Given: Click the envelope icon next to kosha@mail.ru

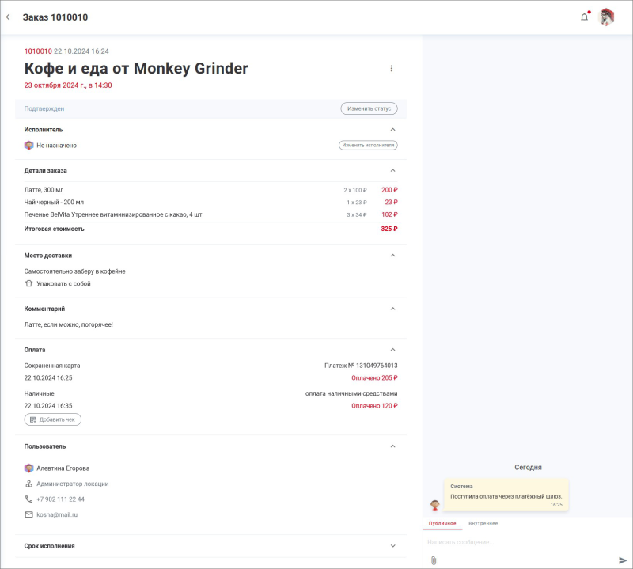Looking at the screenshot, I should 28,514.
